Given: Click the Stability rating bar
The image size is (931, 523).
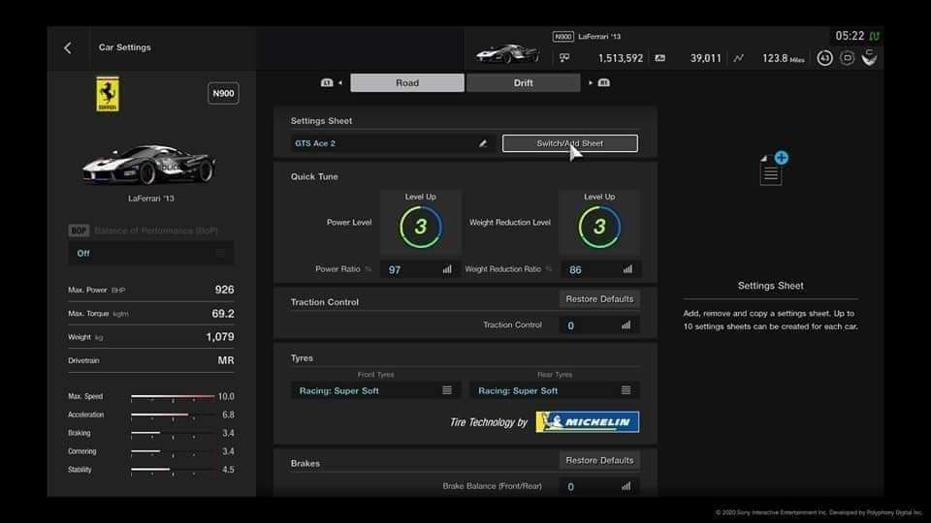Looking at the screenshot, I should (x=173, y=469).
